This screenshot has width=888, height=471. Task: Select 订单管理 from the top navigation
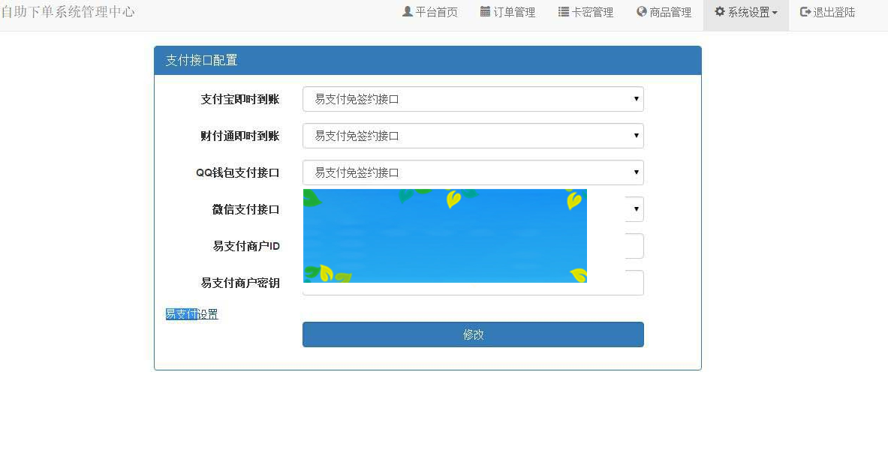507,11
